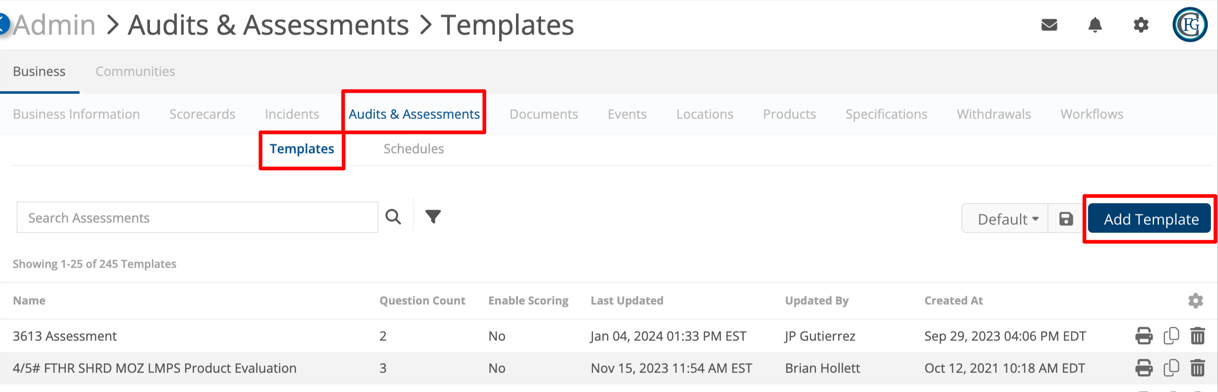
Task: Print the 4/5# FTHR SHRD MOZ template
Action: (x=1144, y=368)
